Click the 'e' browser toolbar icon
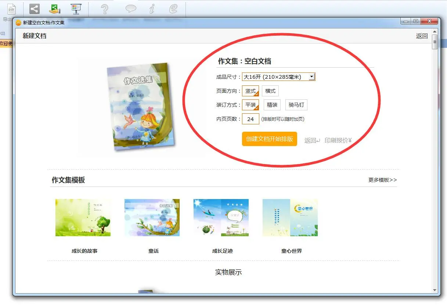The height and width of the screenshot is (305, 447). pos(173,9)
